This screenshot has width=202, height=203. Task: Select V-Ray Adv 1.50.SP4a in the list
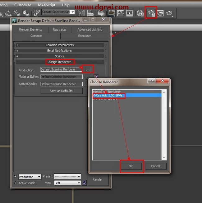127,95
